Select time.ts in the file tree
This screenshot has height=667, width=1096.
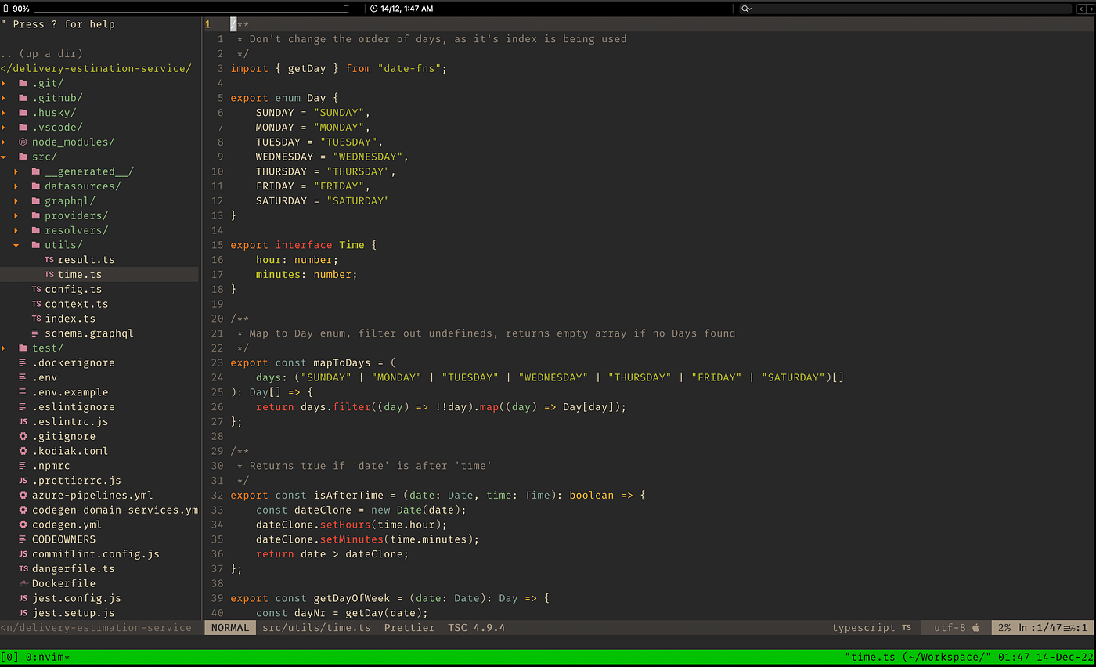(x=80, y=275)
